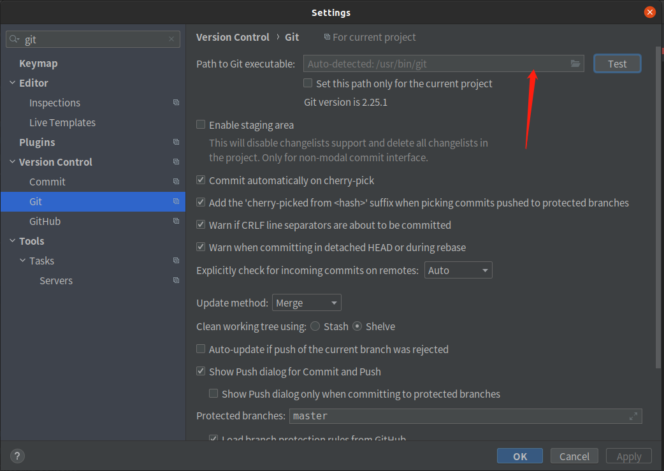The height and width of the screenshot is (471, 664).
Task: Enable the staging area checkbox
Action: click(201, 125)
